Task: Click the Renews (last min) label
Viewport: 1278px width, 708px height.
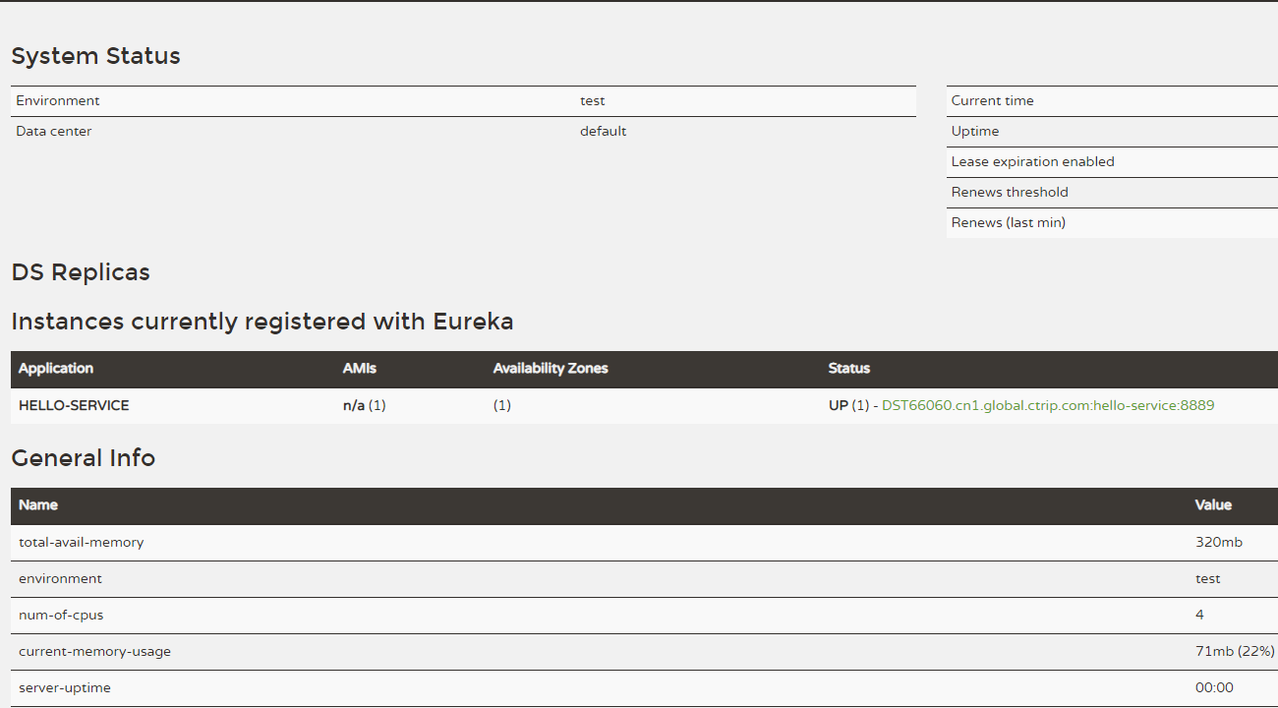Action: 1009,222
